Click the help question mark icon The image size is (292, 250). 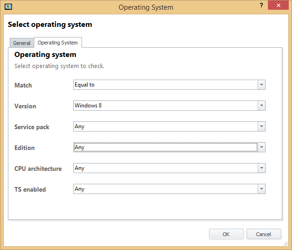click(261, 5)
